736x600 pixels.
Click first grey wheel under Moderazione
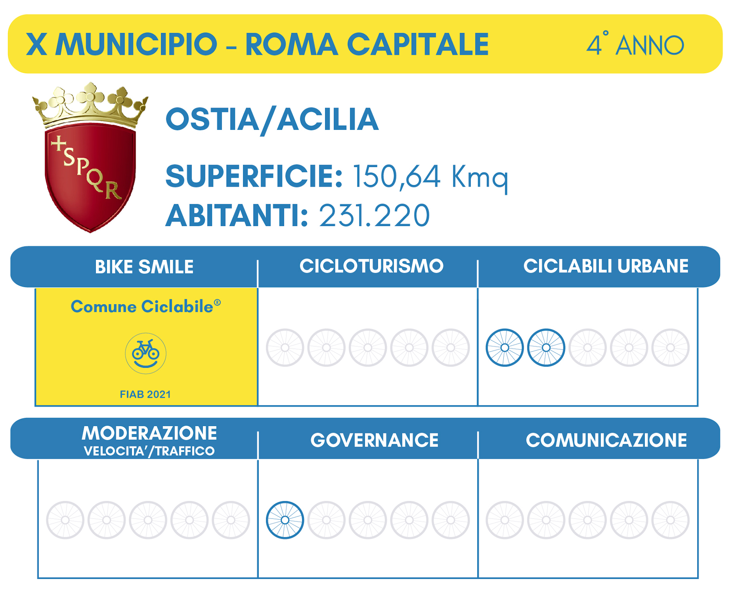point(65,520)
